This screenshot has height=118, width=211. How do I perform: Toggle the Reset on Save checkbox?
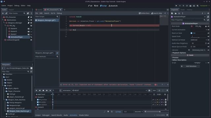pyautogui.click(x=191, y=33)
